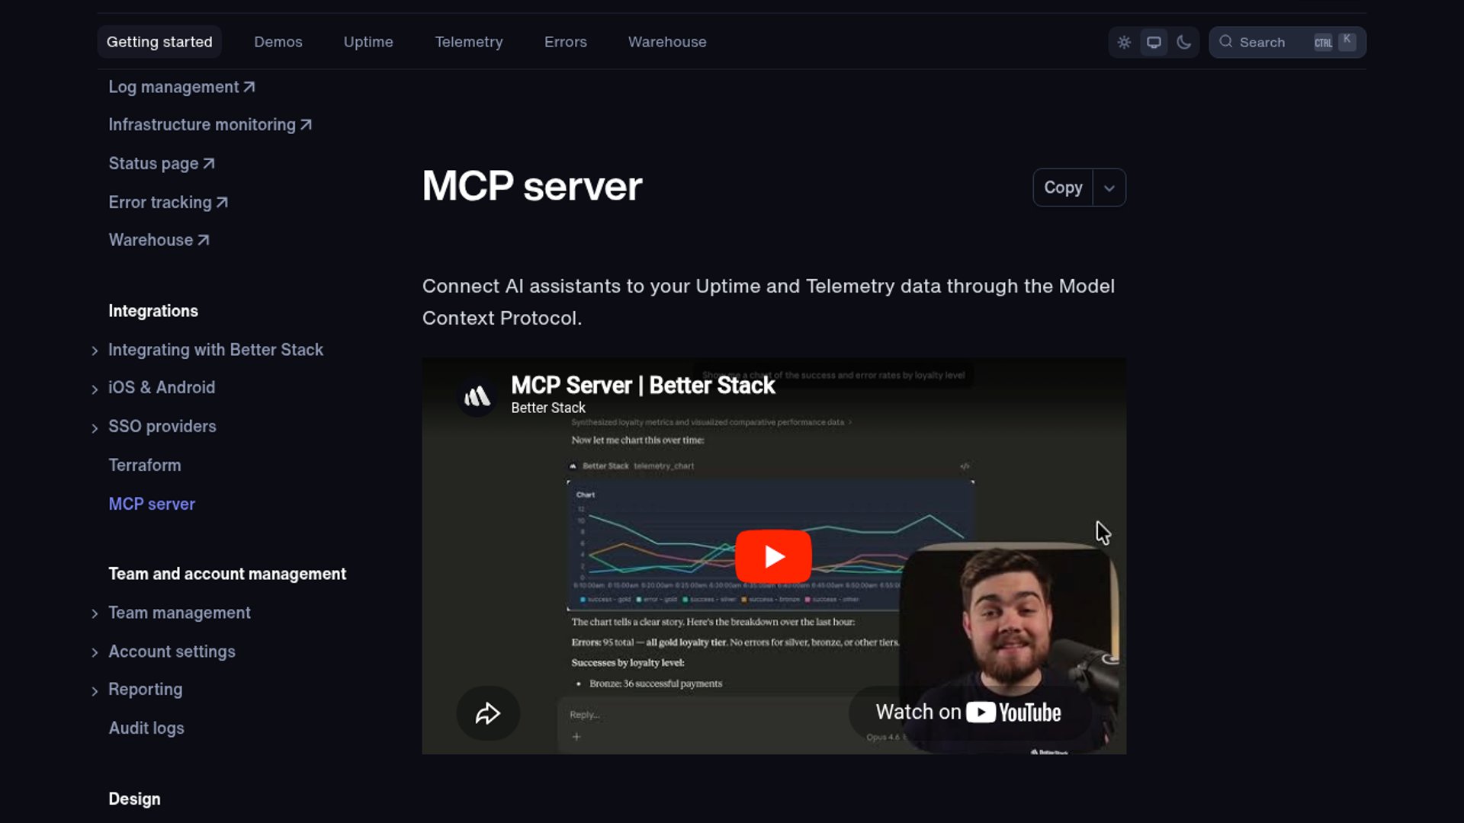Screen dimensions: 1464x823
Task: Open the Demos tab
Action: (x=278, y=42)
